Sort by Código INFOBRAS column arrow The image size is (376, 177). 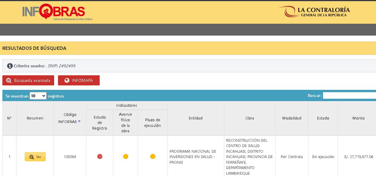click(79, 122)
